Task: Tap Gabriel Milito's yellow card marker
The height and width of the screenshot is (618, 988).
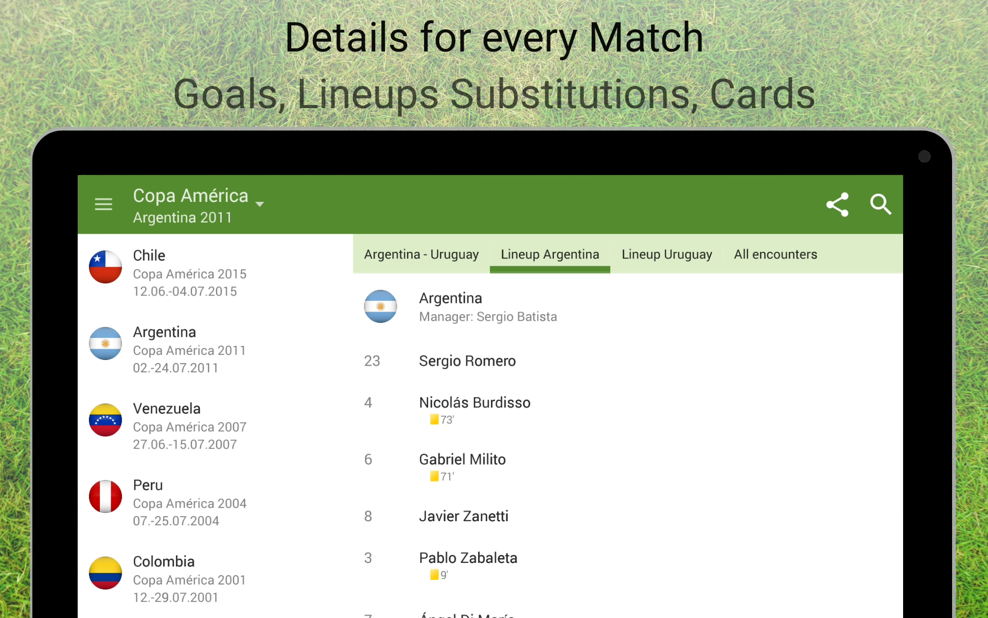Action: tap(433, 476)
